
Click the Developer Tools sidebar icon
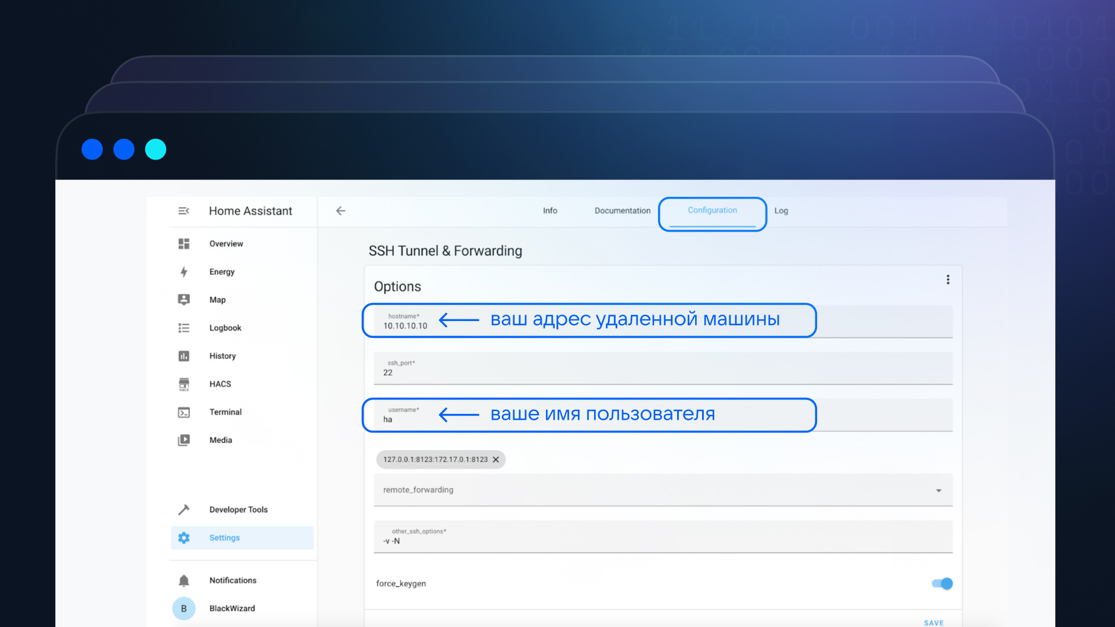(x=185, y=509)
